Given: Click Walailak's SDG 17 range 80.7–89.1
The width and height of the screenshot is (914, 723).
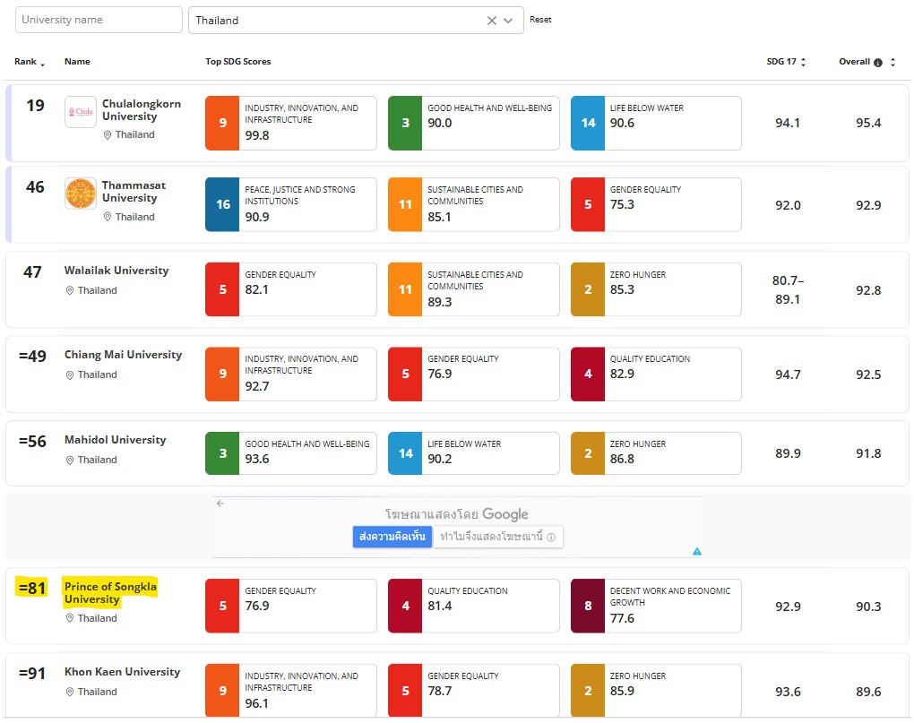Looking at the screenshot, I should [788, 289].
